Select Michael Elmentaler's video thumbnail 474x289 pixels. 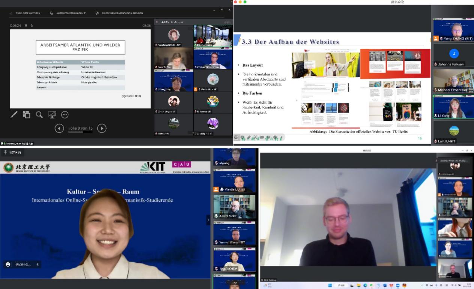(453, 81)
